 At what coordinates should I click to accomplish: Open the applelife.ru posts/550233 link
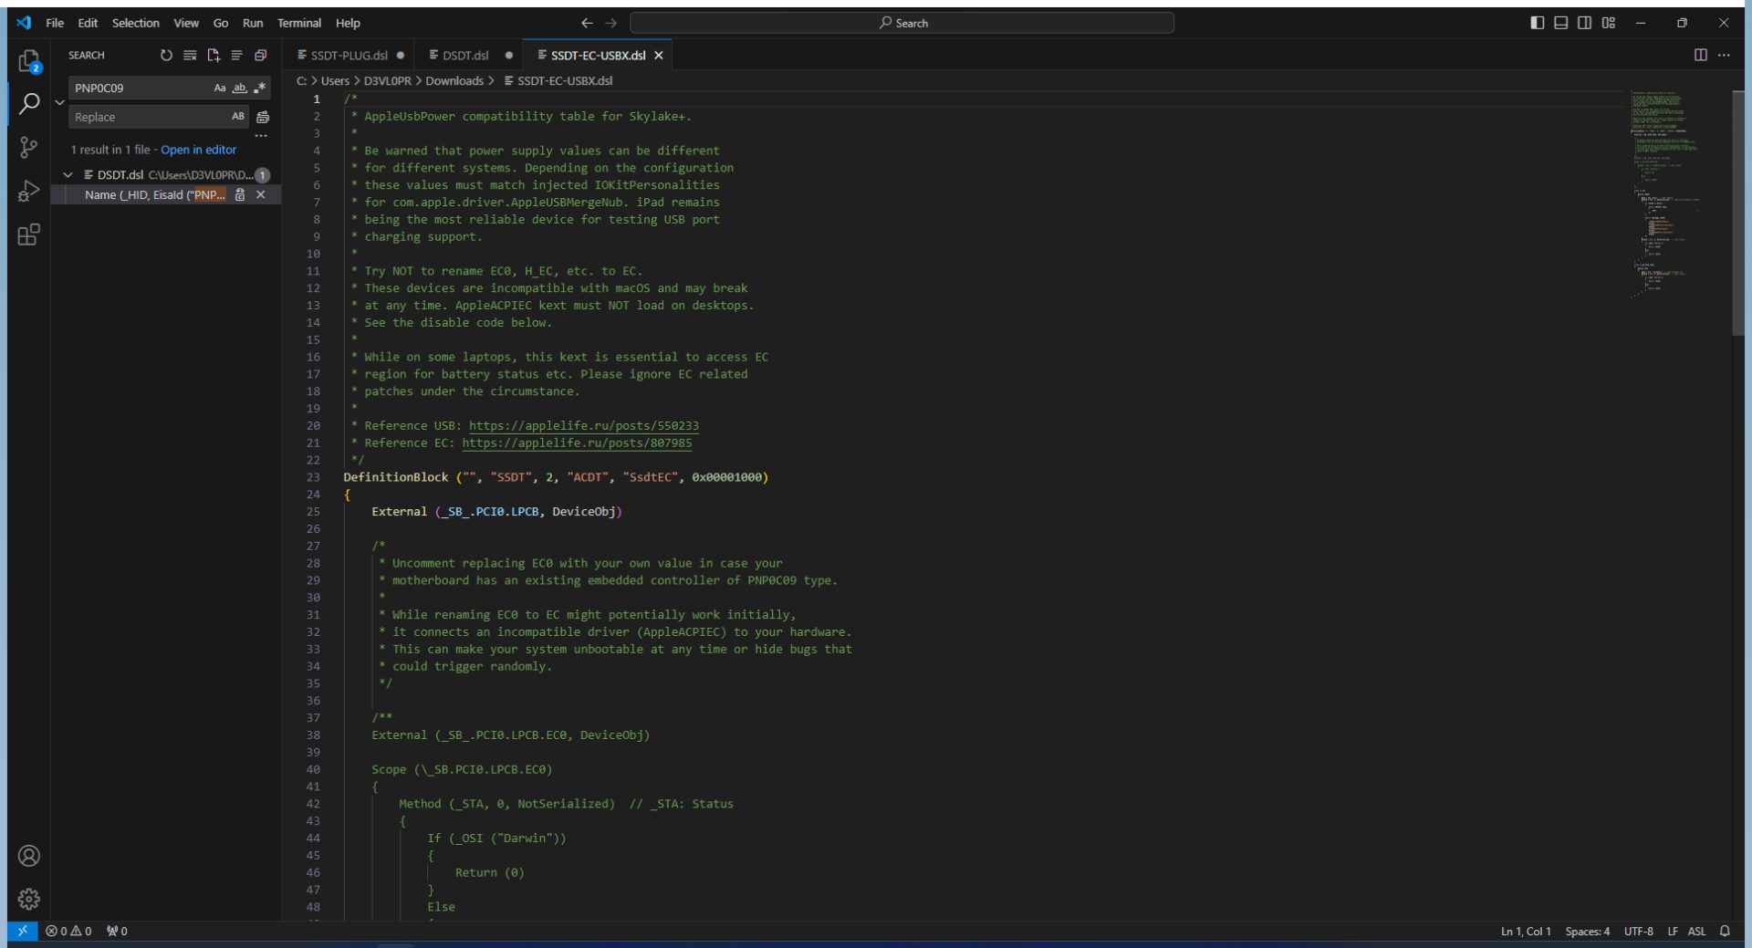click(x=583, y=426)
